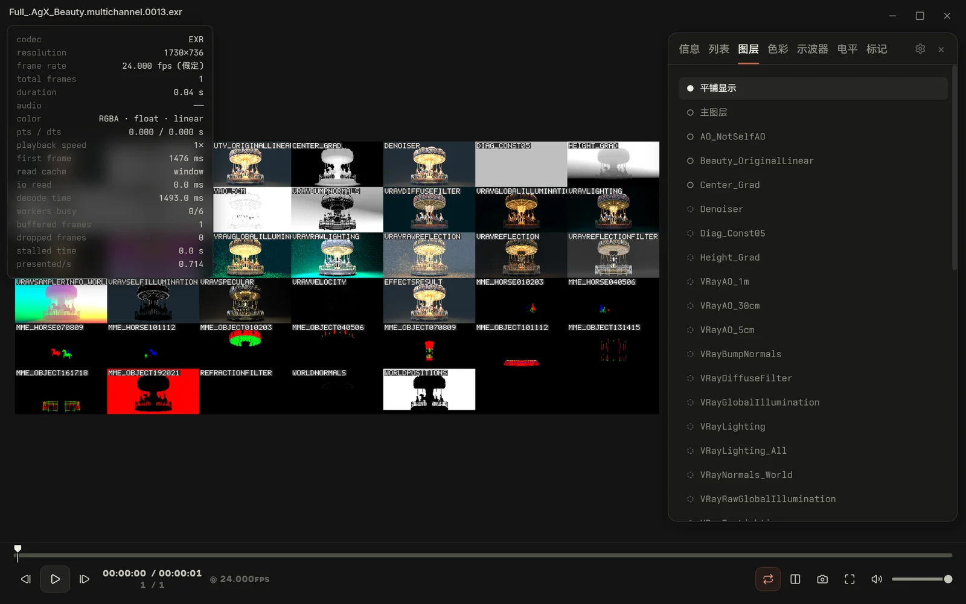The height and width of the screenshot is (604, 966).
Task: Choose the Diag_Const05 layer
Action: coord(813,233)
